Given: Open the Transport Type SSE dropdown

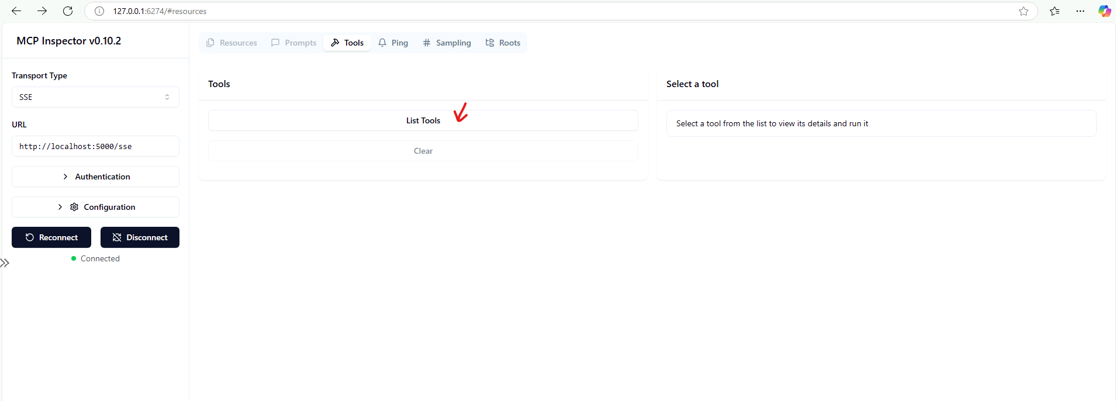Looking at the screenshot, I should [x=95, y=97].
